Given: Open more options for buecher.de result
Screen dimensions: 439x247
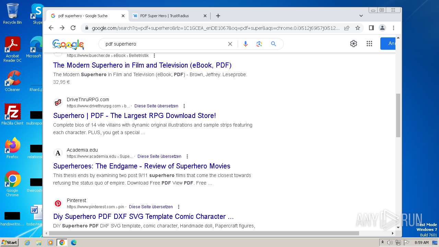Looking at the screenshot, I should click(154, 56).
